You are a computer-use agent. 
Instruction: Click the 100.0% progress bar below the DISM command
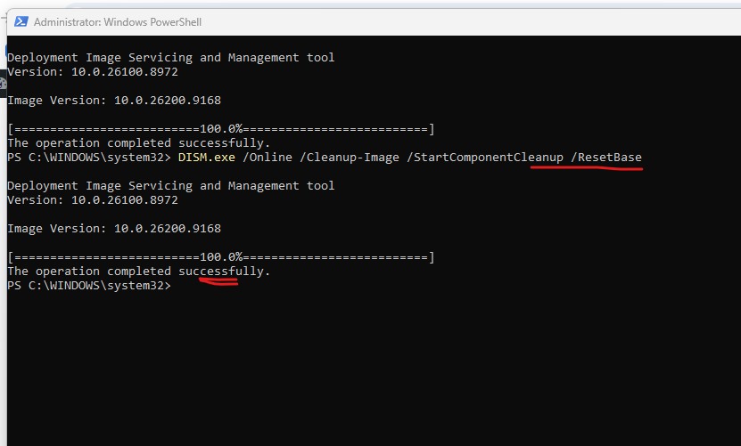(220, 257)
